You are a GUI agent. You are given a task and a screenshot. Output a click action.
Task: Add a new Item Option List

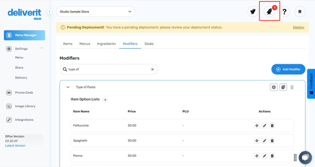pos(105,100)
